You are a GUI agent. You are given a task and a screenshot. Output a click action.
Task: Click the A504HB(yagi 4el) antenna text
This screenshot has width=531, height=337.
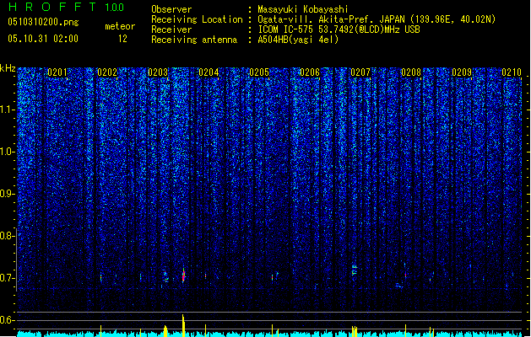click(x=298, y=40)
